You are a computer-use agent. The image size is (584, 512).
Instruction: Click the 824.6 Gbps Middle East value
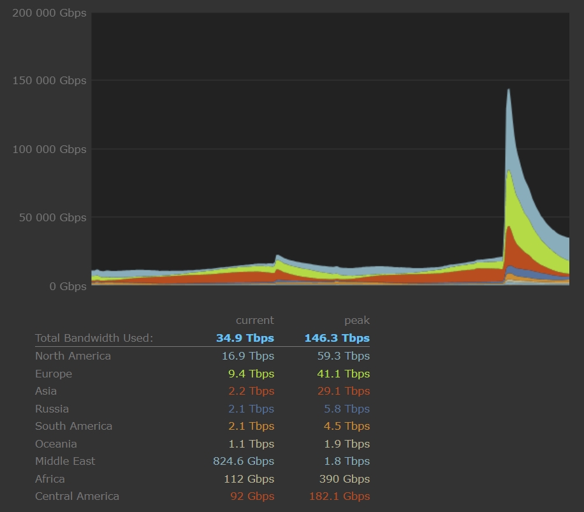click(244, 461)
